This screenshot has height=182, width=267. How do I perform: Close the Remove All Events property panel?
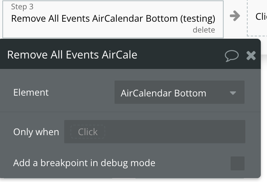(x=251, y=55)
